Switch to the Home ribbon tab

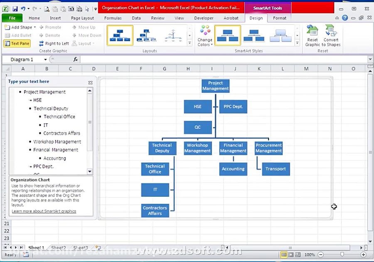pos(34,18)
